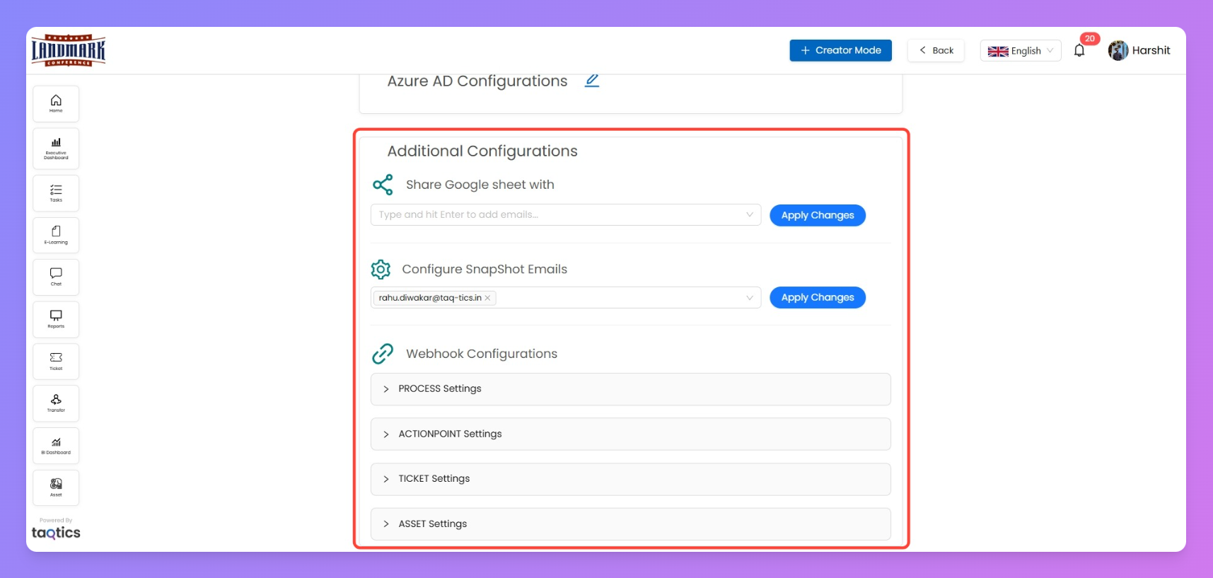The width and height of the screenshot is (1213, 578).
Task: Edit Azure AD Configurations with pencil icon
Action: (x=592, y=81)
